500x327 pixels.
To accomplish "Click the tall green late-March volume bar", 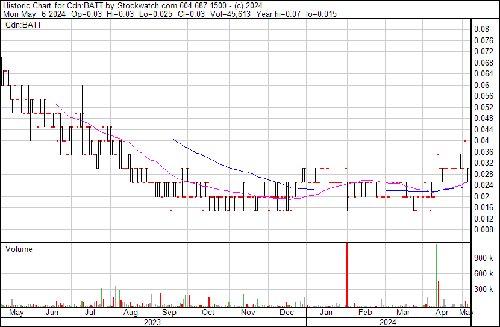I will point(437,275).
